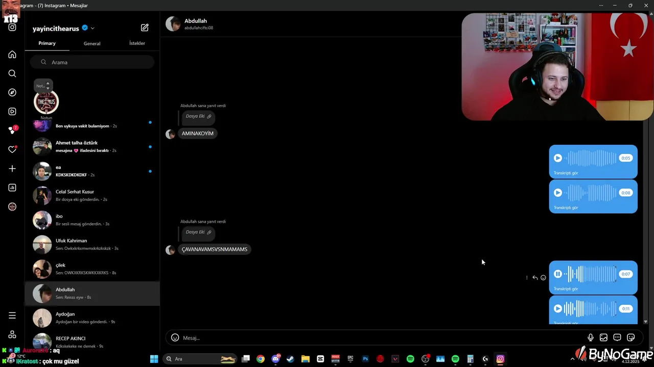Screen dimensions: 654x367
Task: Open Ufuk Kahriman conversation
Action: pos(92,244)
